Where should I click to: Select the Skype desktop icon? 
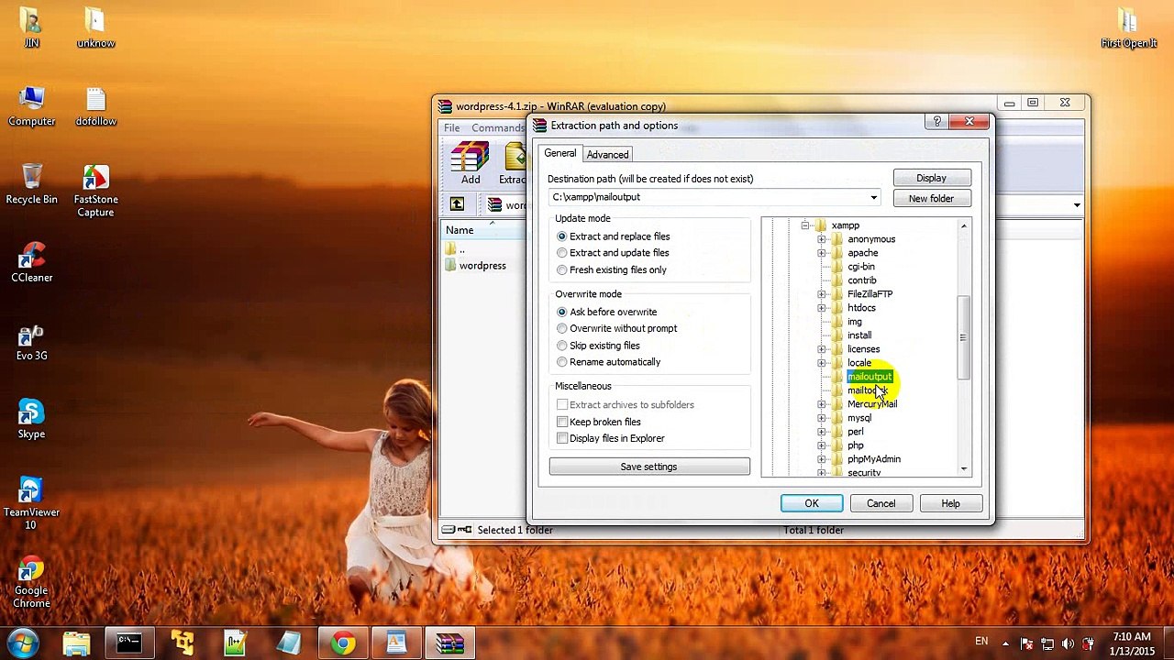click(31, 419)
